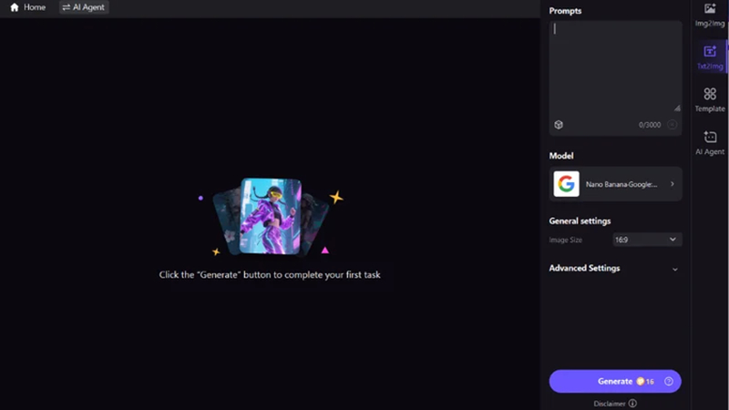Image resolution: width=729 pixels, height=410 pixels.
Task: Click the '0/3000' character counter
Action: click(x=650, y=125)
